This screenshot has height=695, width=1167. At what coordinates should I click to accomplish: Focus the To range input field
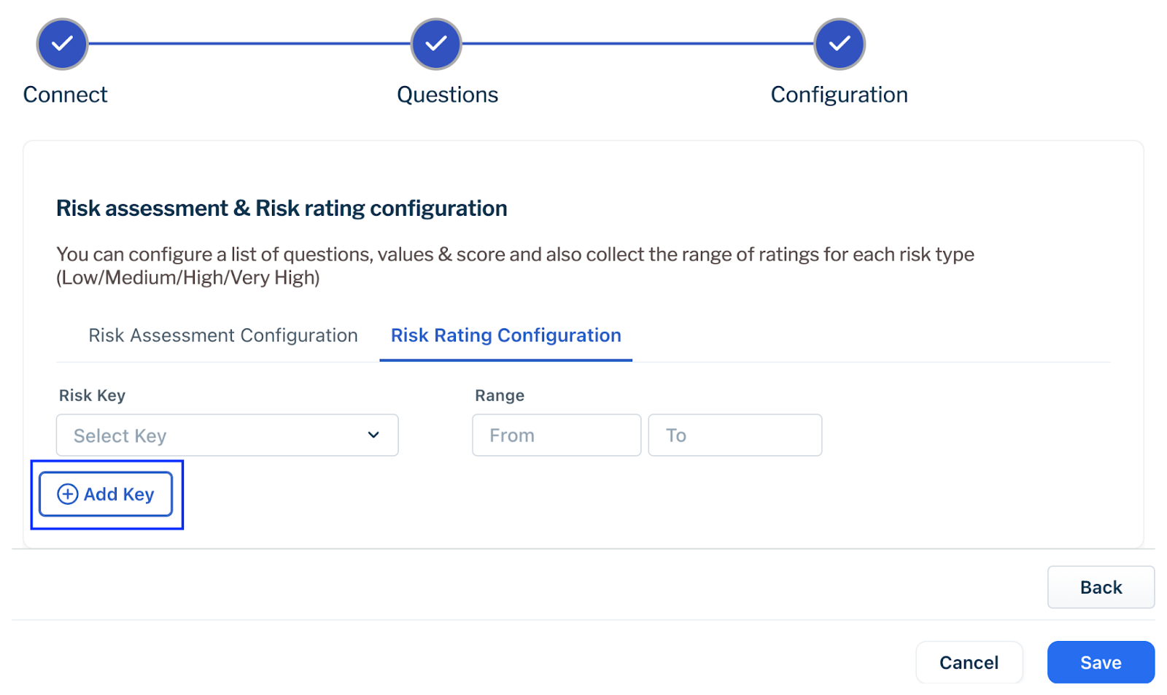point(734,435)
